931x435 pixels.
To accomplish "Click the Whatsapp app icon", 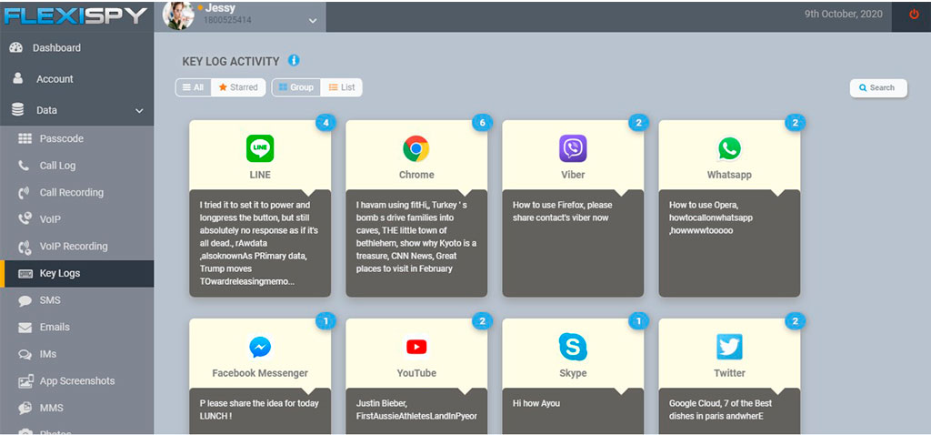I will pyautogui.click(x=729, y=148).
